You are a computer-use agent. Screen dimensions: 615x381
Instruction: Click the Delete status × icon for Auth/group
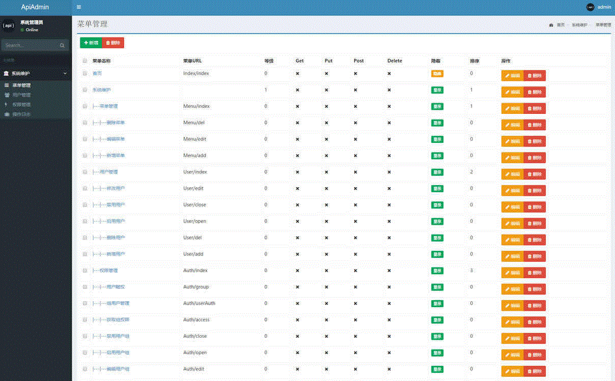click(389, 287)
